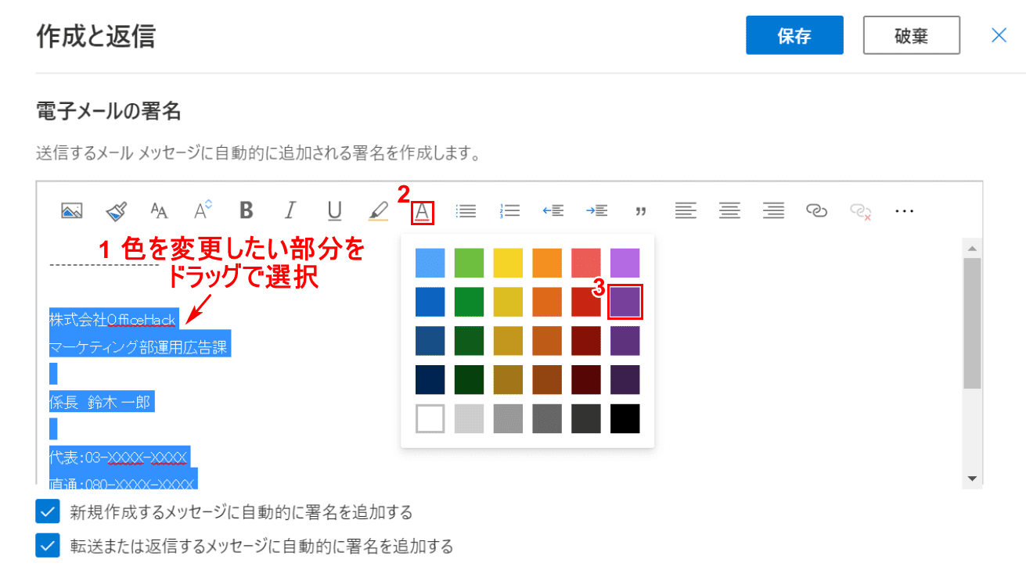The image size is (1026, 588).
Task: Toggle underline formatting
Action: coord(334,210)
